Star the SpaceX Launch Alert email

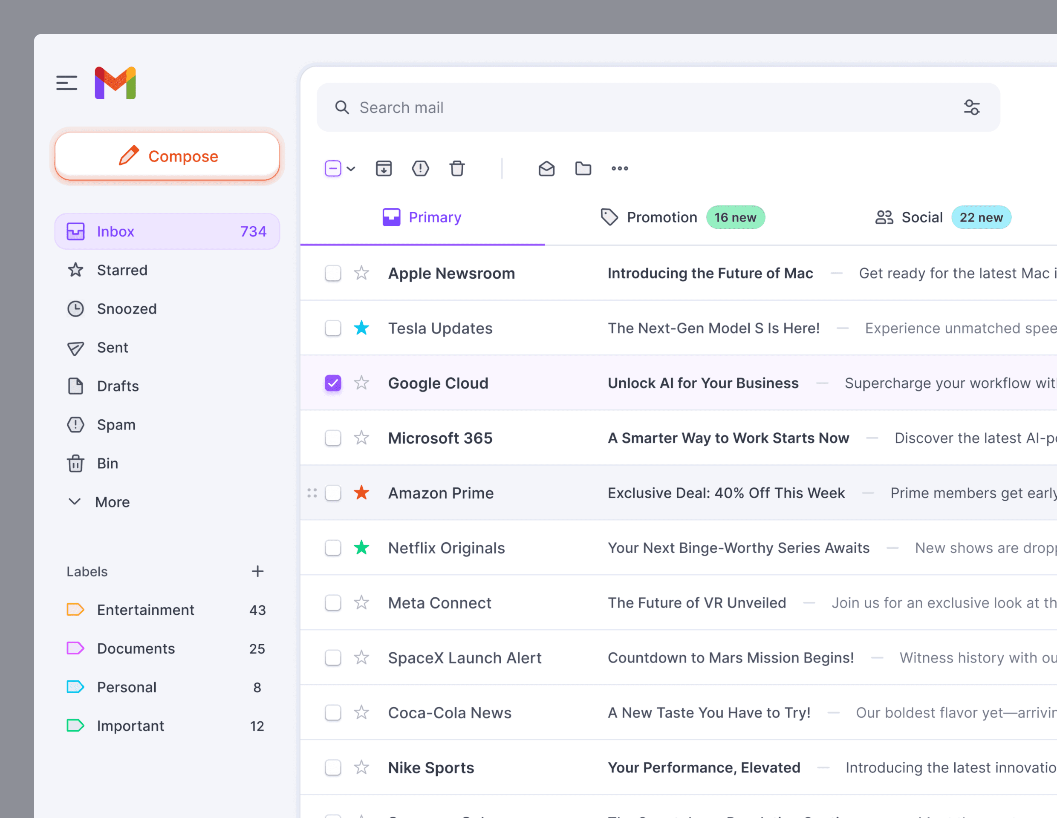(361, 658)
